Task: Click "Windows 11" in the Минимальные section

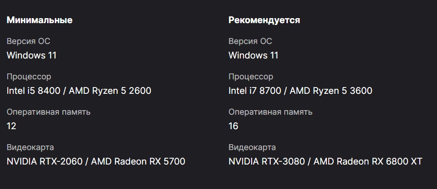Action: [31, 55]
